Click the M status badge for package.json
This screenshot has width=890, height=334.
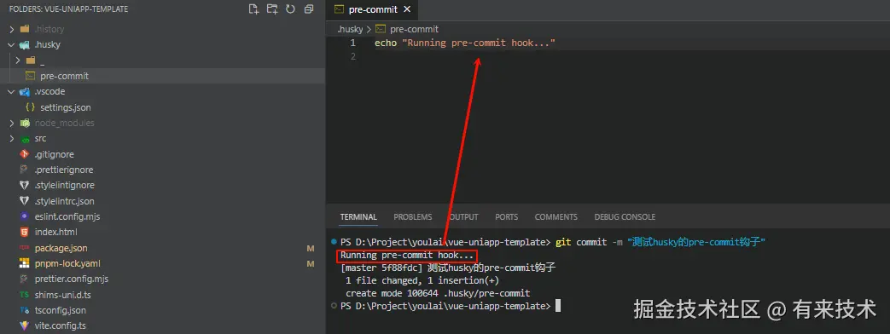click(311, 249)
